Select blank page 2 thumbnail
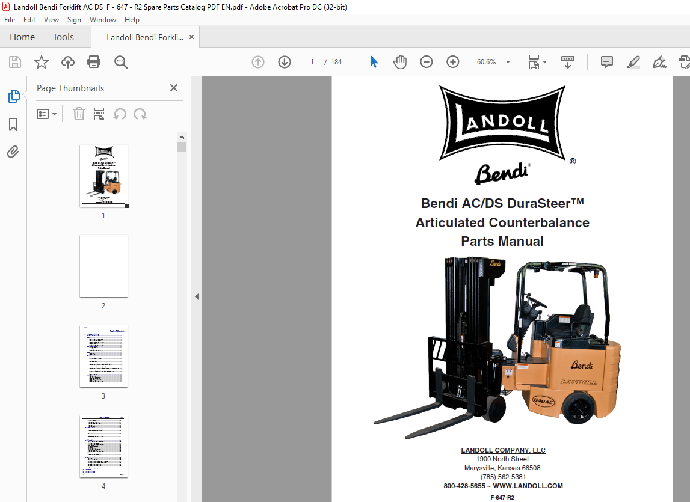The width and height of the screenshot is (690, 502). tap(104, 266)
